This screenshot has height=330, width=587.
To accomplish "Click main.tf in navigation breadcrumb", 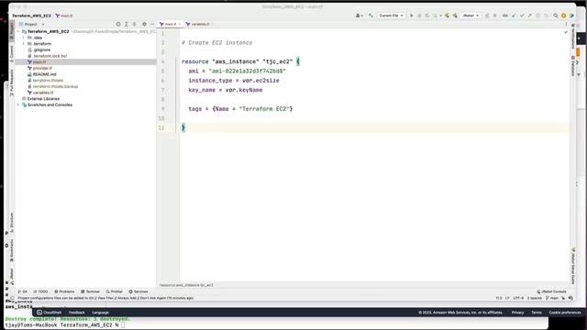I will pos(64,16).
